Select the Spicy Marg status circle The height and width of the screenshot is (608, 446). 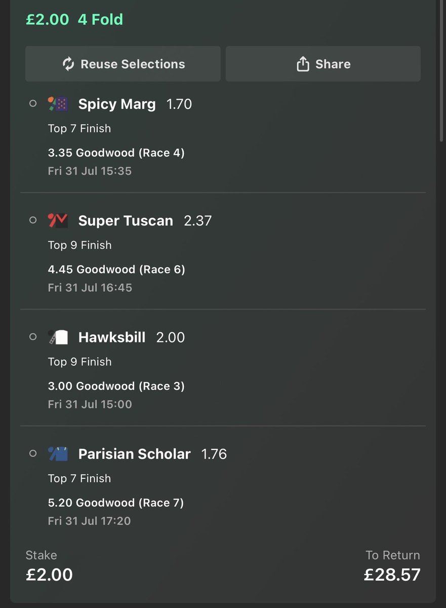point(33,104)
